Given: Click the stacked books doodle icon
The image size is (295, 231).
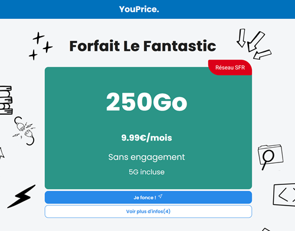Looking at the screenshot, I should pyautogui.click(x=6, y=100).
